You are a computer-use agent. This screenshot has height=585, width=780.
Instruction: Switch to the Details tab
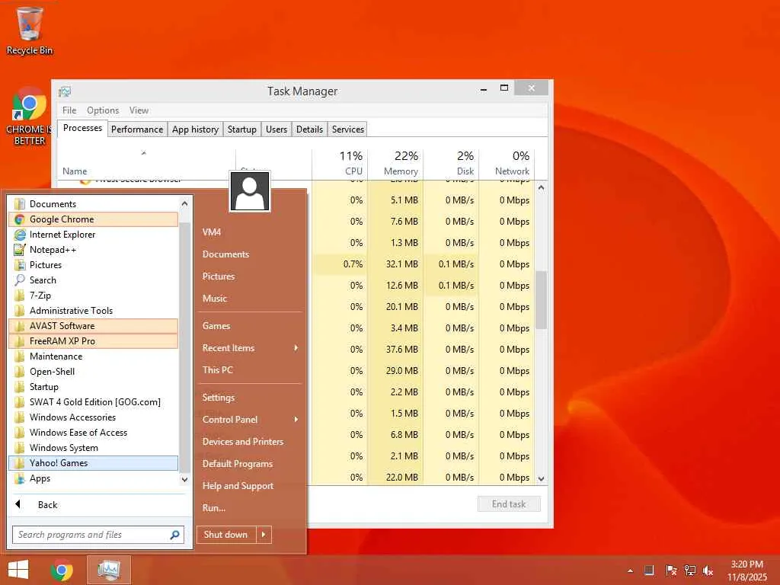coord(309,129)
